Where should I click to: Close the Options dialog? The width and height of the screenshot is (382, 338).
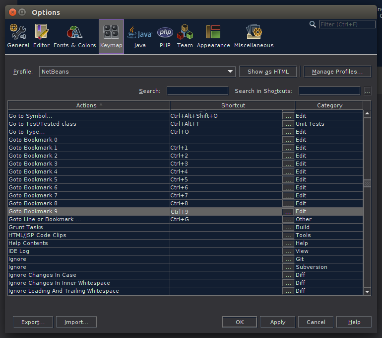pos(12,12)
